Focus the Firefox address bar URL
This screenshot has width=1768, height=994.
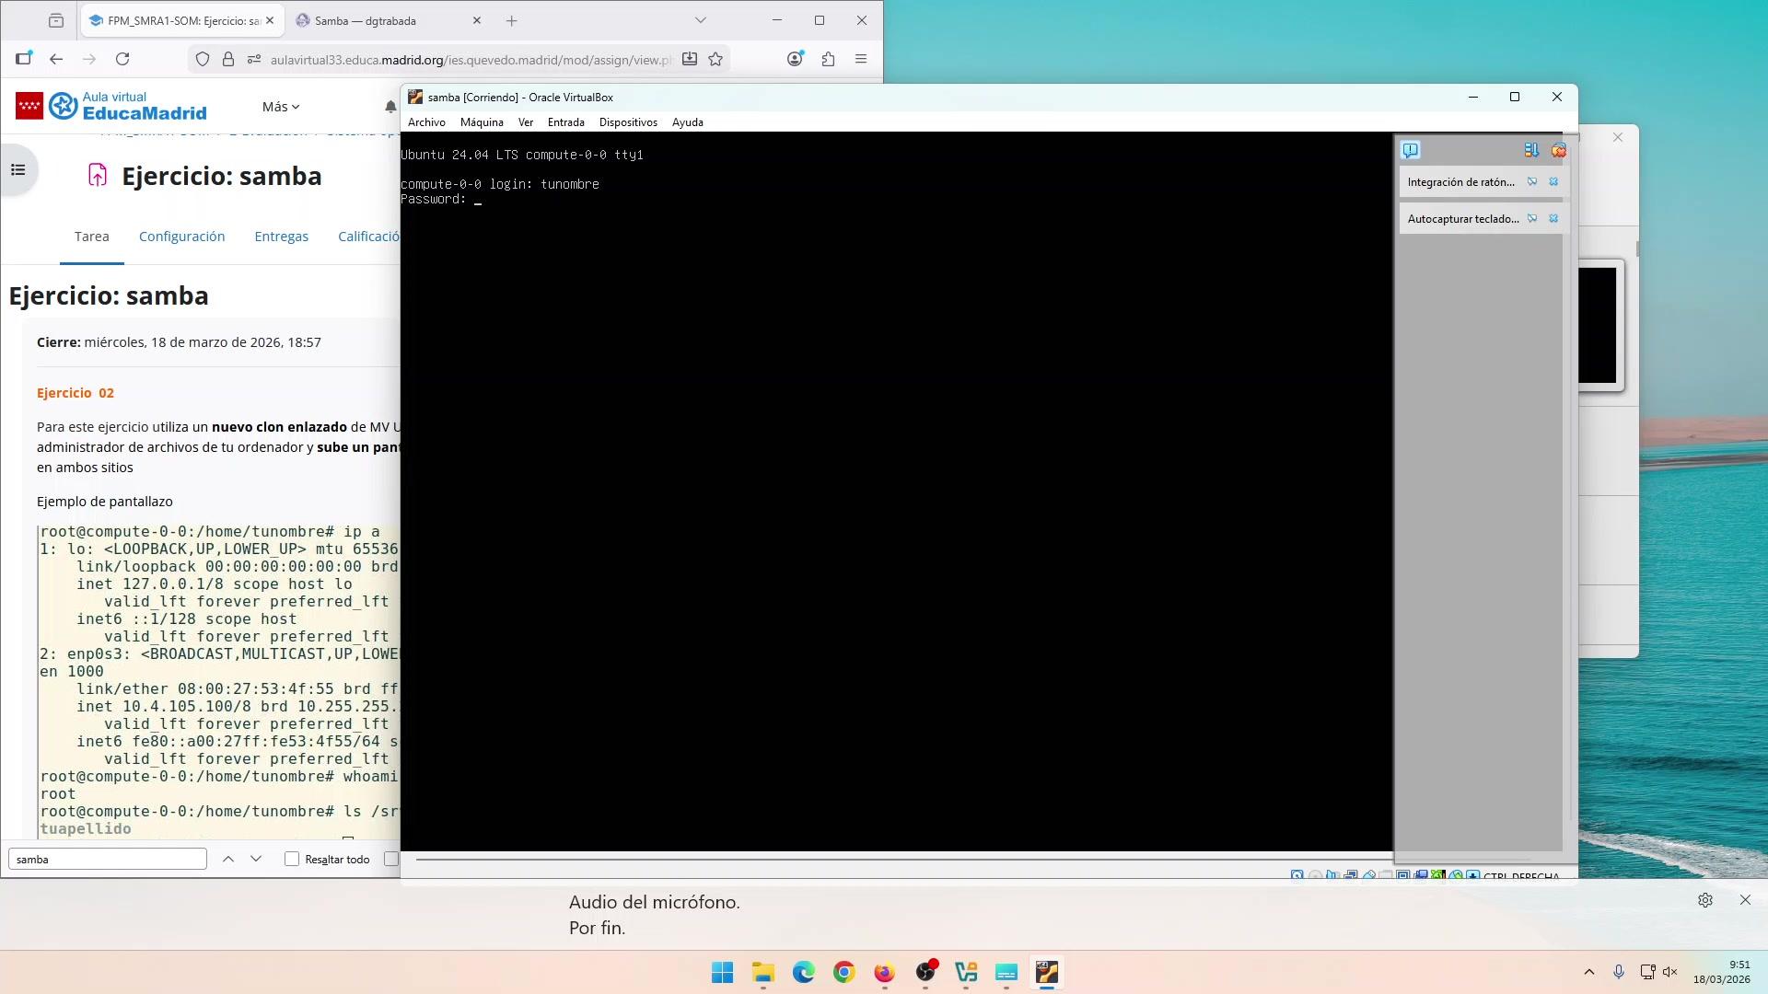(x=471, y=60)
